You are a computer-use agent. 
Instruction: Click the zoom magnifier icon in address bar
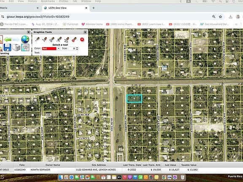point(214,16)
